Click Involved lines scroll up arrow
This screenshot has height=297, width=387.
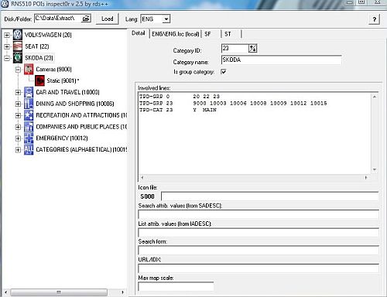[375, 97]
